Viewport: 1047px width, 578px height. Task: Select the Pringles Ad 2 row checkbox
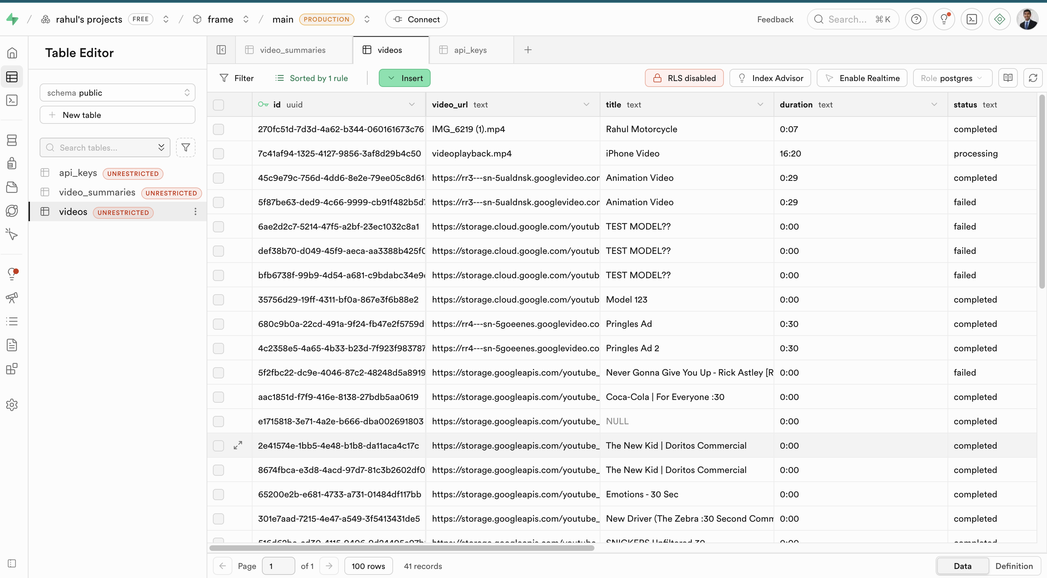point(218,348)
